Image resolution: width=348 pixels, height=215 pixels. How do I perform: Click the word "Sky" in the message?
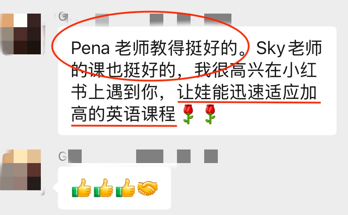(x=271, y=48)
